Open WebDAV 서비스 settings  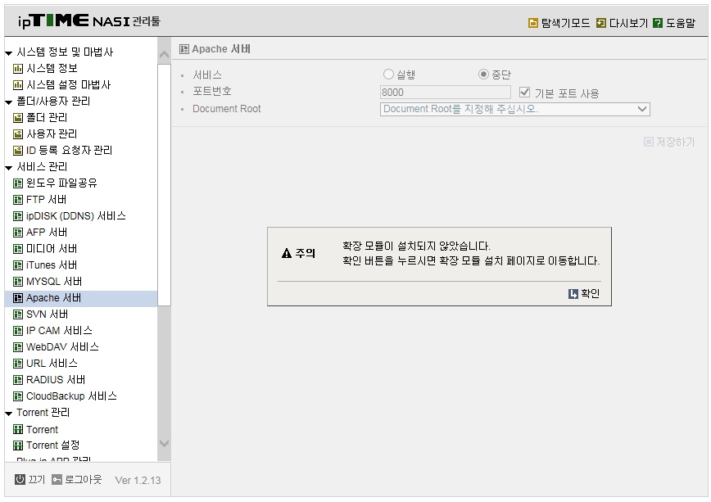(62, 347)
